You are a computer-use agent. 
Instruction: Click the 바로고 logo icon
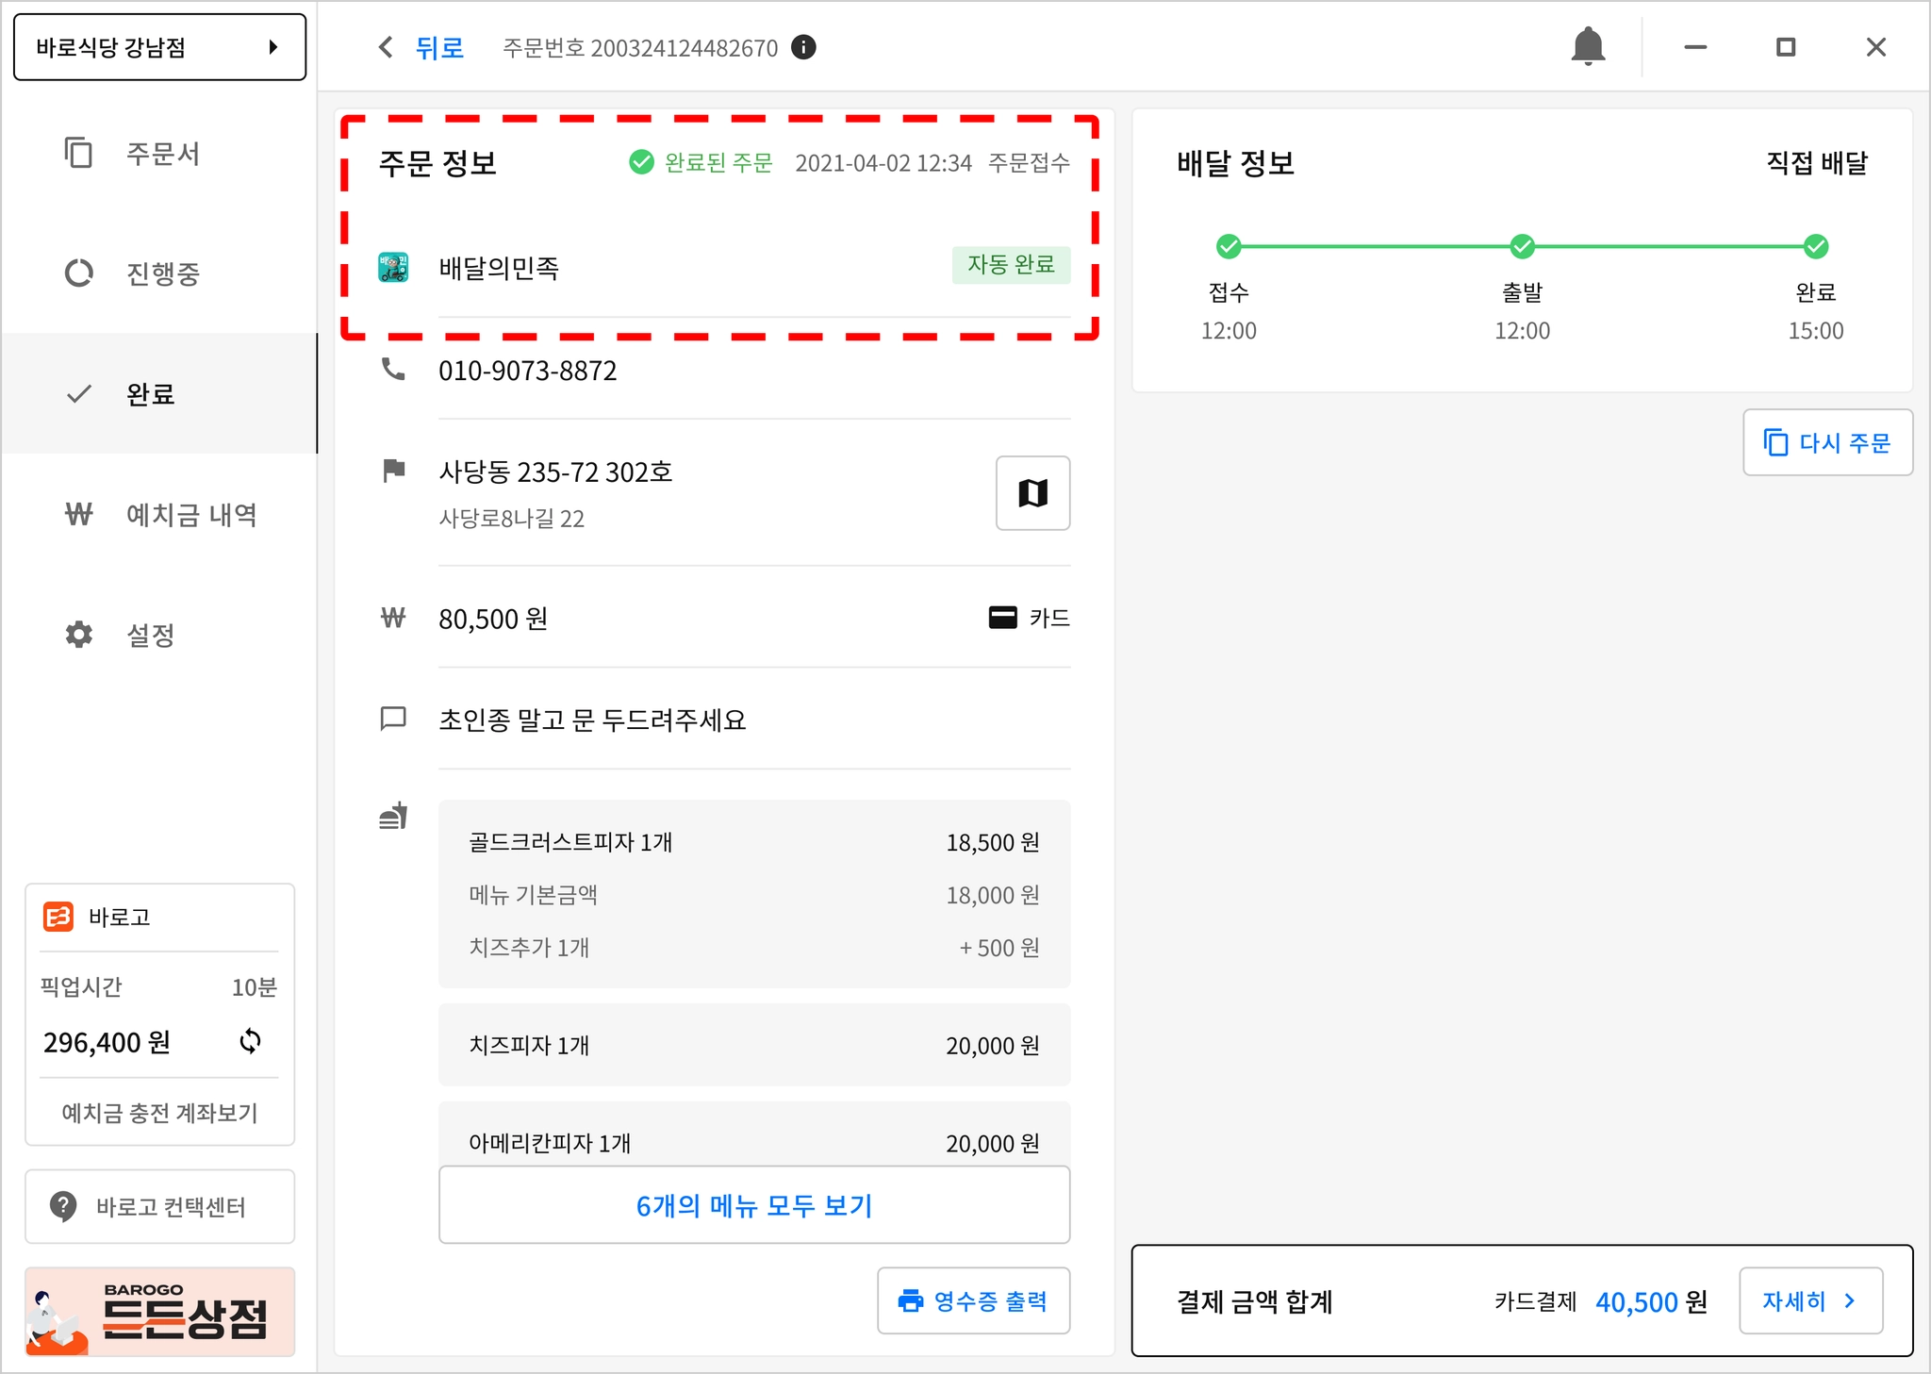[x=58, y=917]
